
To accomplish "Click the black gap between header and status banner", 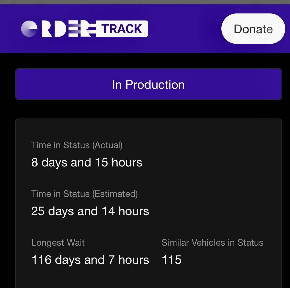I will 145,61.
